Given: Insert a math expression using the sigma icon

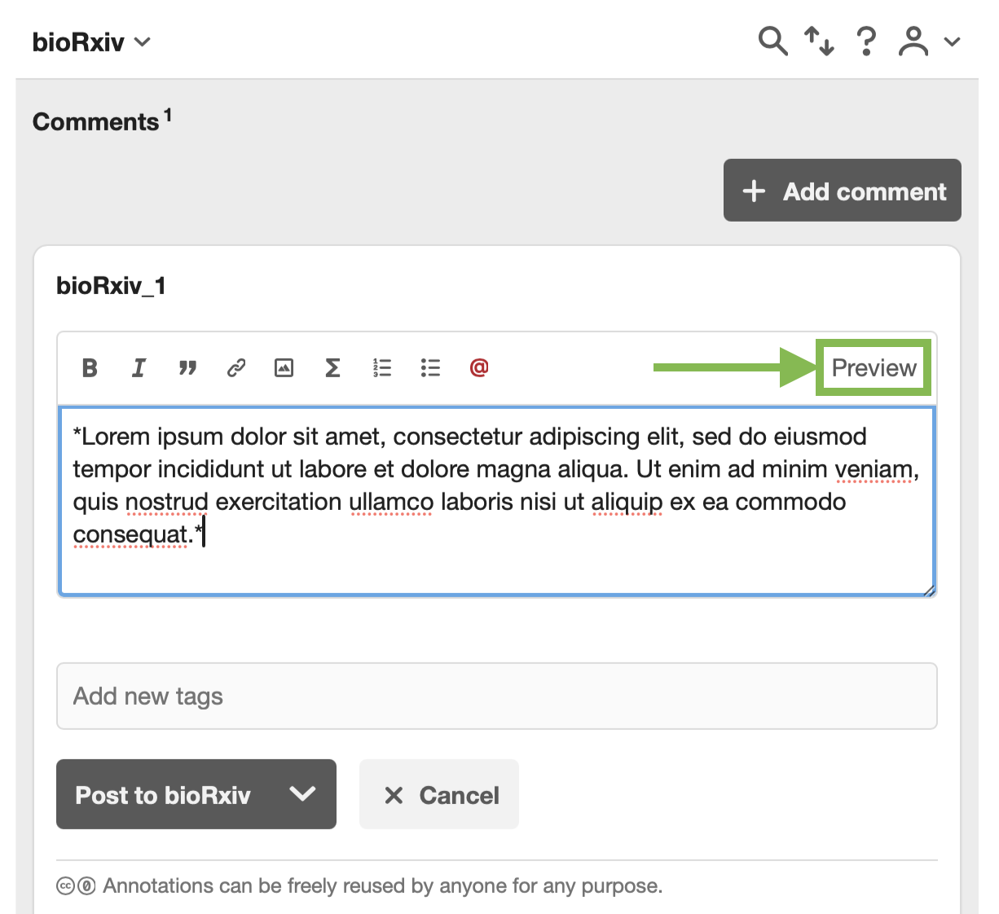Looking at the screenshot, I should point(332,368).
